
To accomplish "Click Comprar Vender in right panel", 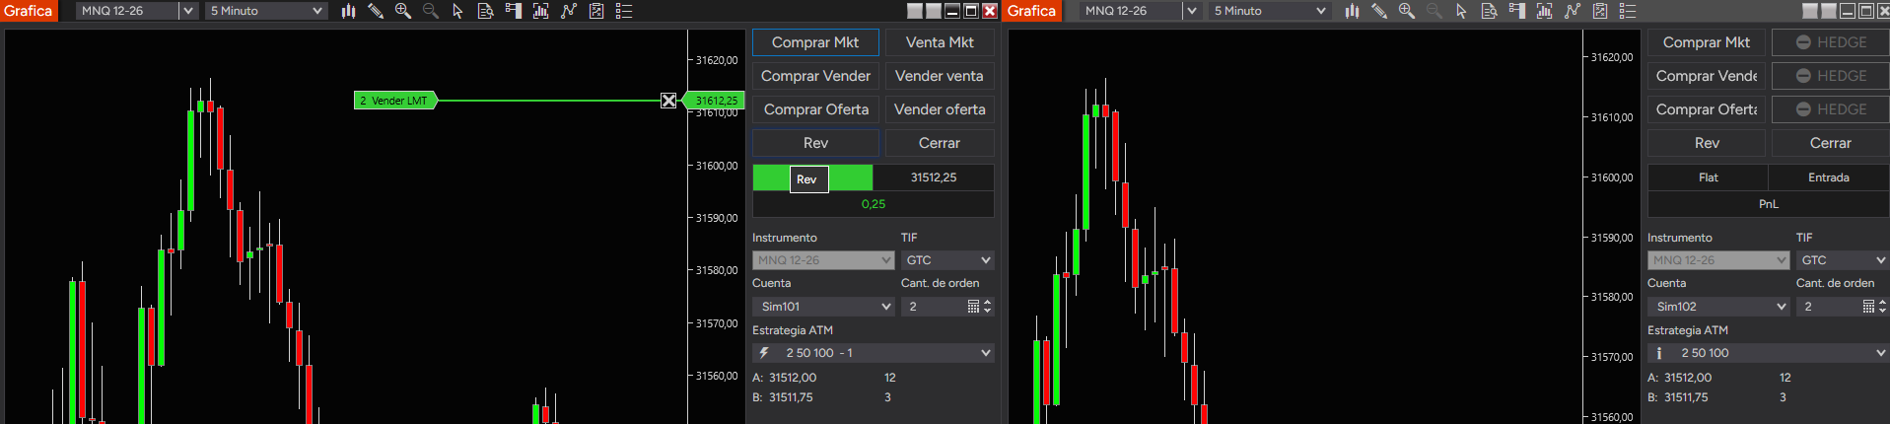I will point(1707,76).
